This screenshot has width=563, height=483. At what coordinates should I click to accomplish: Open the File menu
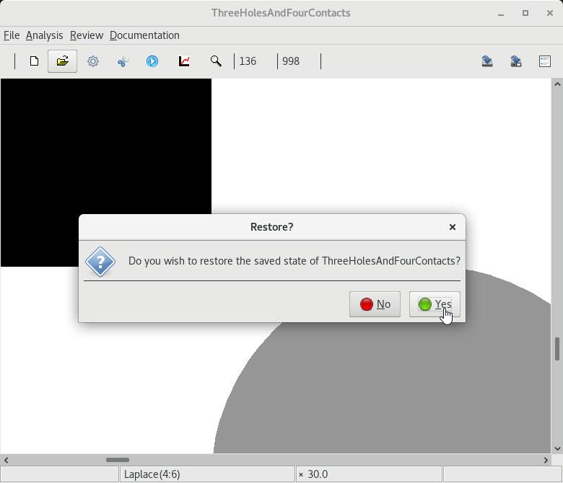[x=12, y=35]
